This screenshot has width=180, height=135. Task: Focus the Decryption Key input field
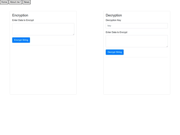coord(137,26)
